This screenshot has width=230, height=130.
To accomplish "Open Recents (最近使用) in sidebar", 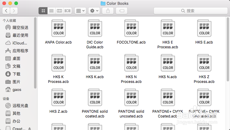I will [17, 35].
